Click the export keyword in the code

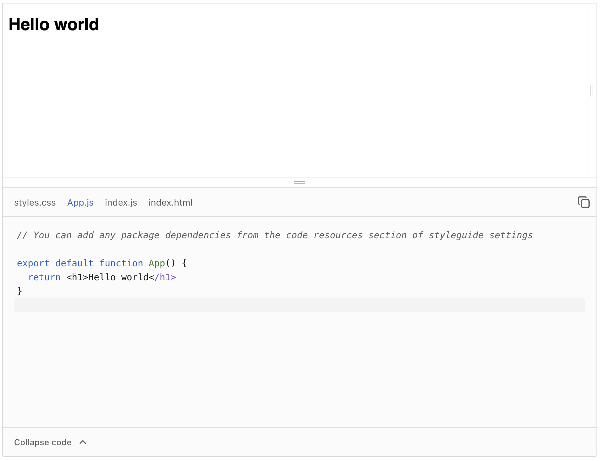pos(33,263)
